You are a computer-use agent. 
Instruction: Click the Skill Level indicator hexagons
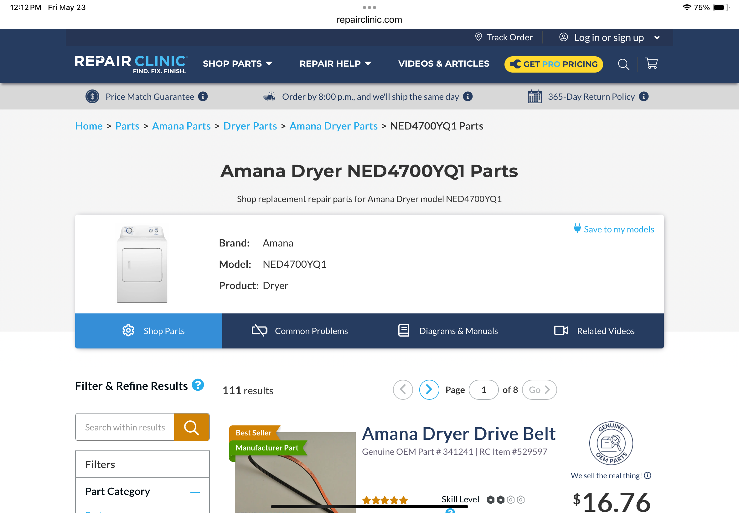tap(505, 500)
